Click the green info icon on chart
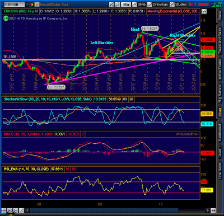224x216 pixels. 6,18
